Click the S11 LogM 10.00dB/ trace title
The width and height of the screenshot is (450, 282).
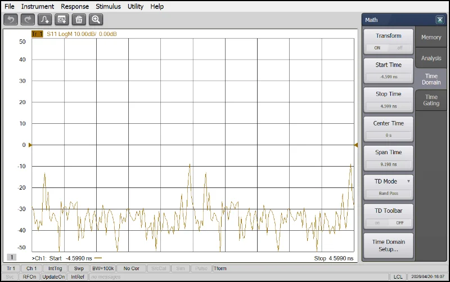[82, 34]
